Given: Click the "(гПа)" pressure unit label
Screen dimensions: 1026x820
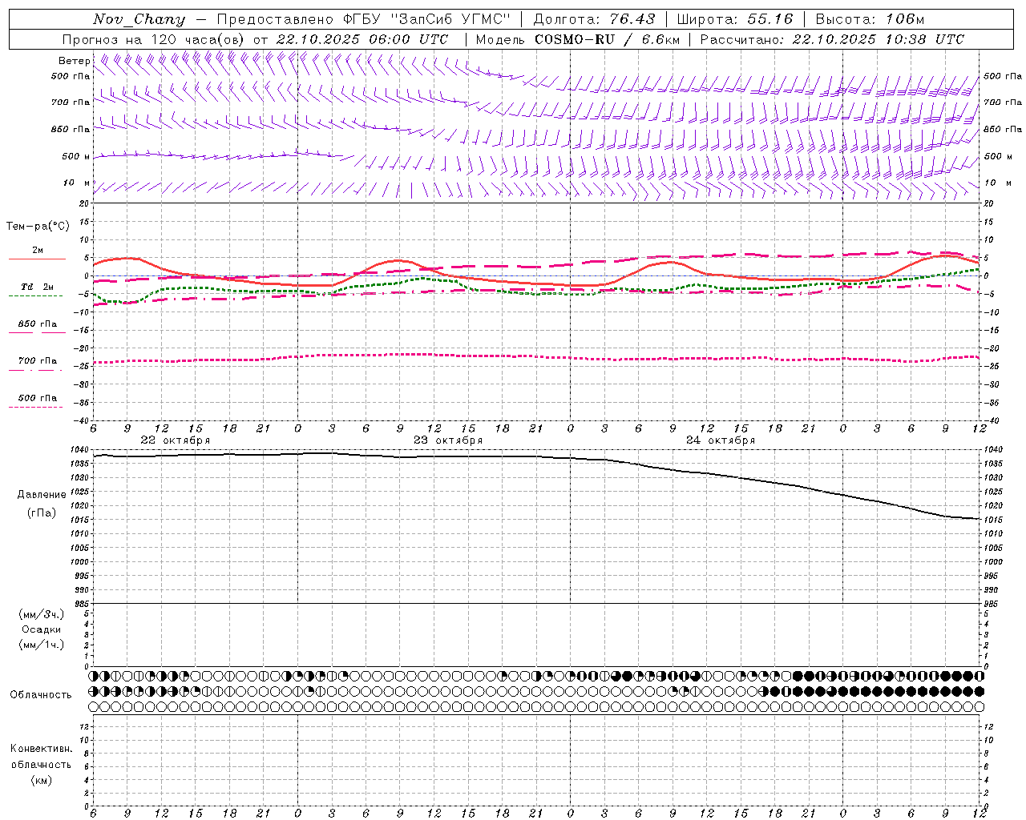Looking at the screenshot, I should (x=41, y=513).
